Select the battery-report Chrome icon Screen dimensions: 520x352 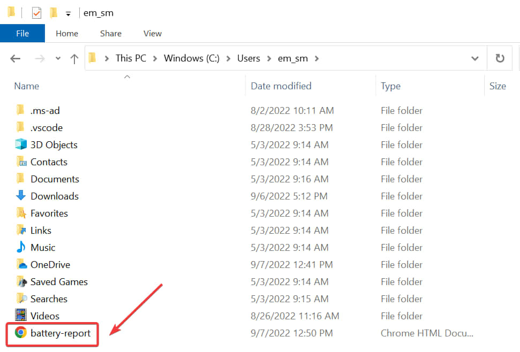20,332
